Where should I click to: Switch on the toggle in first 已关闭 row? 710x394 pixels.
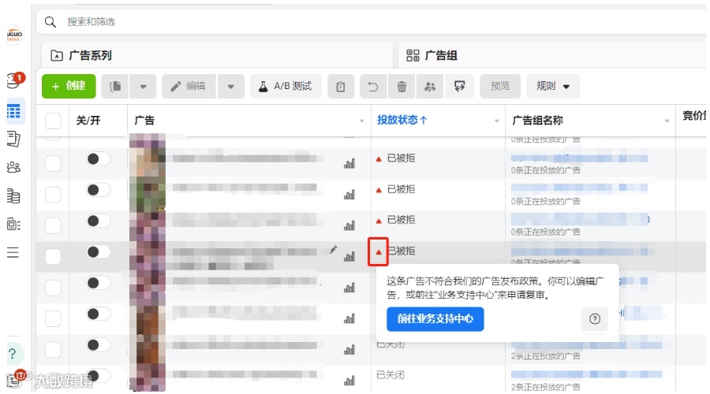tap(99, 345)
